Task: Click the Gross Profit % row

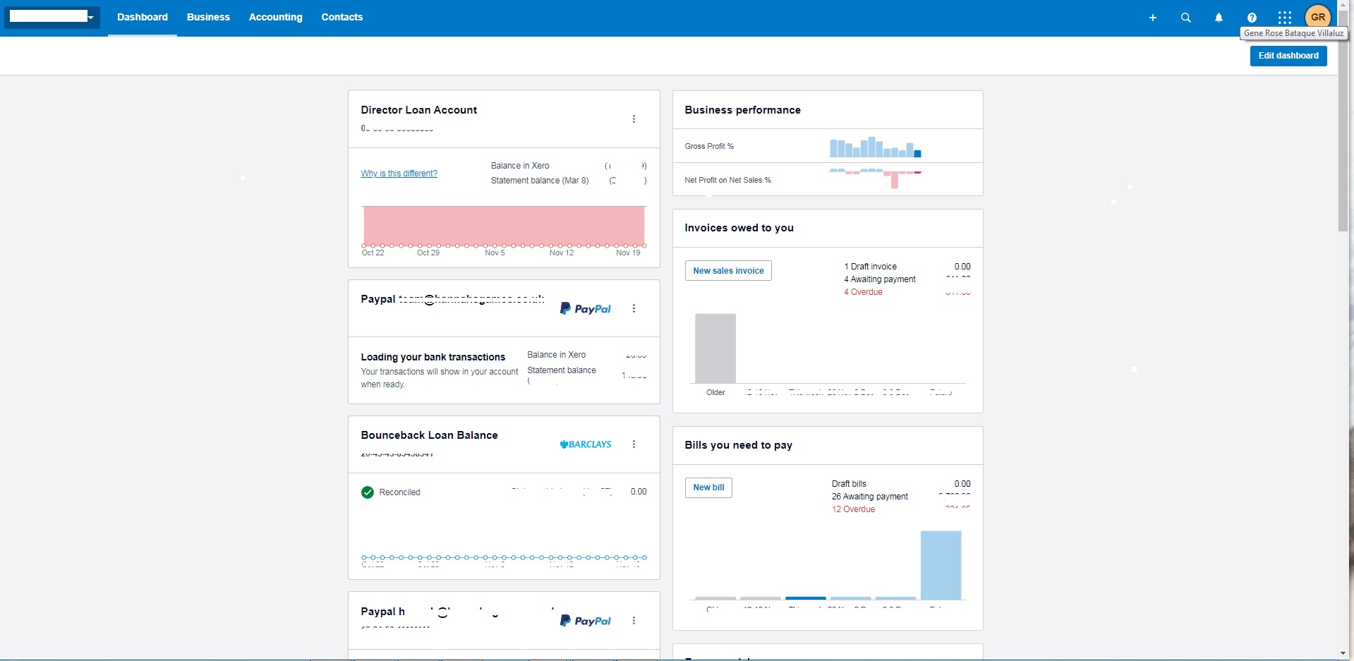Action: click(828, 146)
